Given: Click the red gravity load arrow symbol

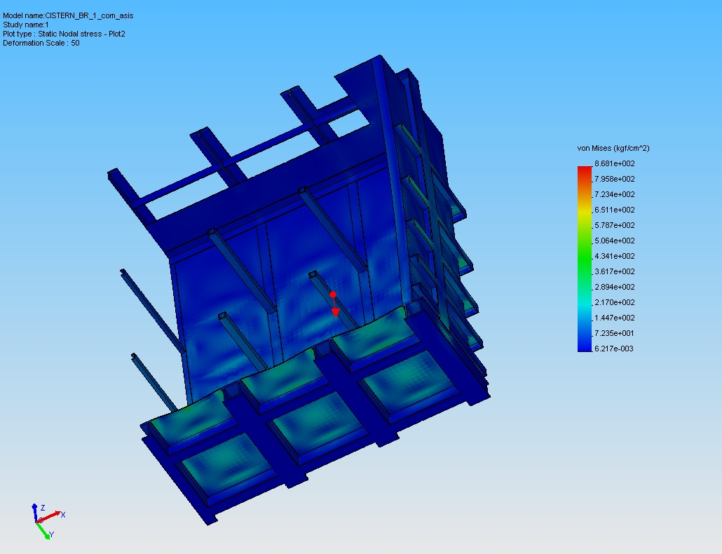Looking at the screenshot, I should point(334,304).
